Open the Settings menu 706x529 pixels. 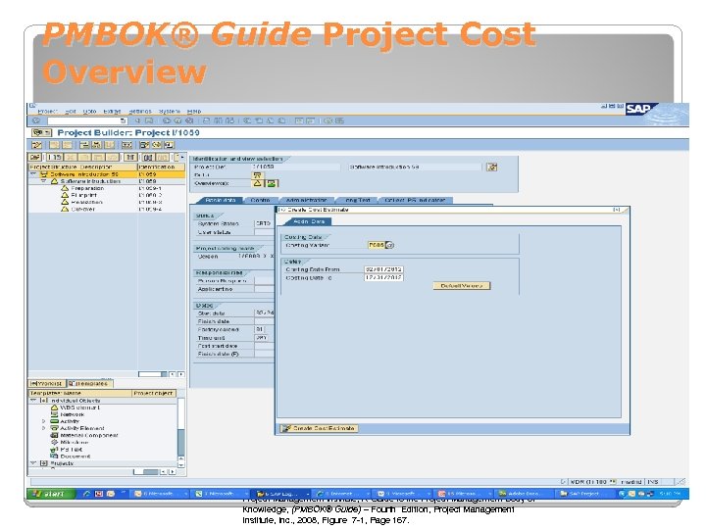(140, 111)
